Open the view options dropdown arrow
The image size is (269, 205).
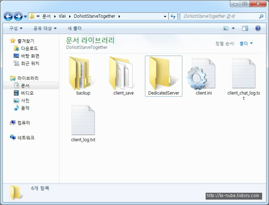[233, 29]
